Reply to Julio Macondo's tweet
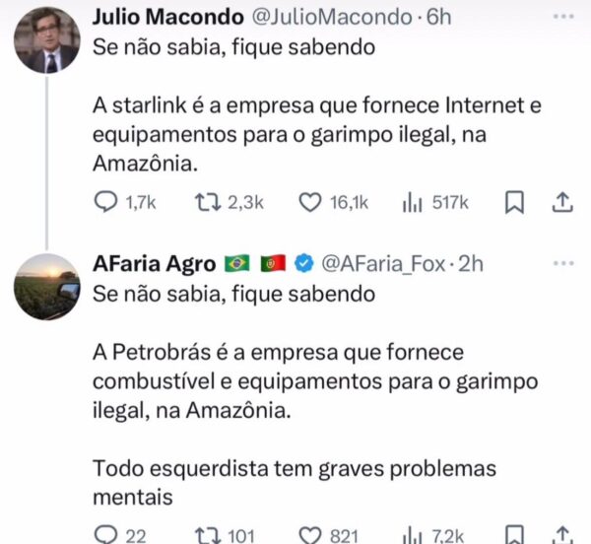 click(106, 202)
